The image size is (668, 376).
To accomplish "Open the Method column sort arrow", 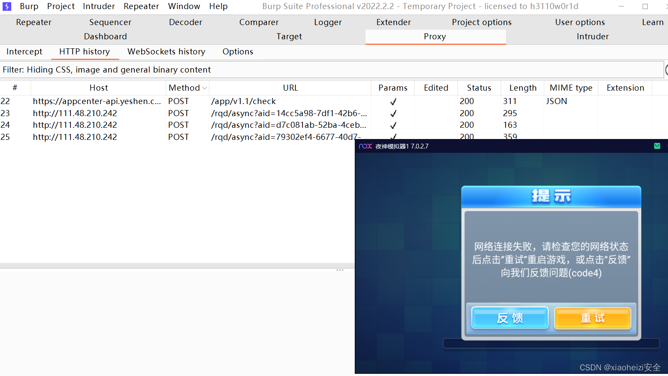I will (205, 88).
